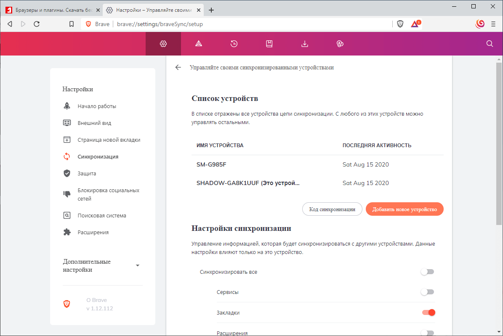Switch to Браузеры и плагины tab
503x336 pixels.
tap(53, 10)
